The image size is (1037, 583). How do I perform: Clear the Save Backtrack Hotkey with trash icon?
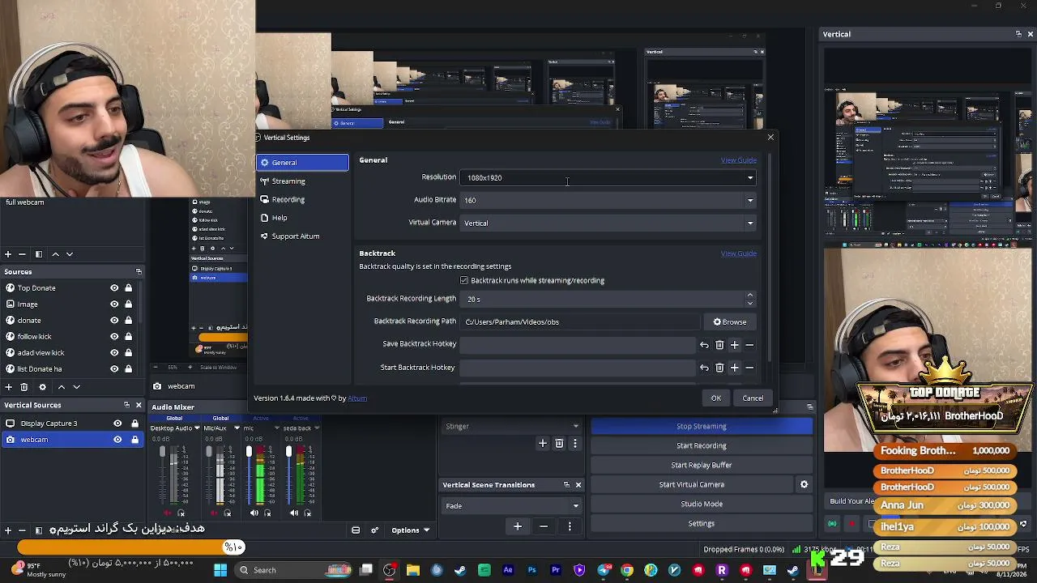pos(719,345)
